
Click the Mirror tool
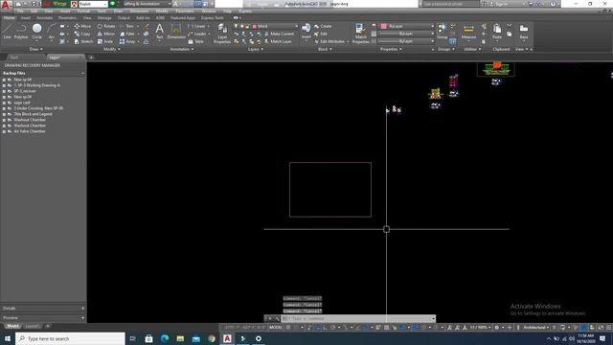point(106,34)
